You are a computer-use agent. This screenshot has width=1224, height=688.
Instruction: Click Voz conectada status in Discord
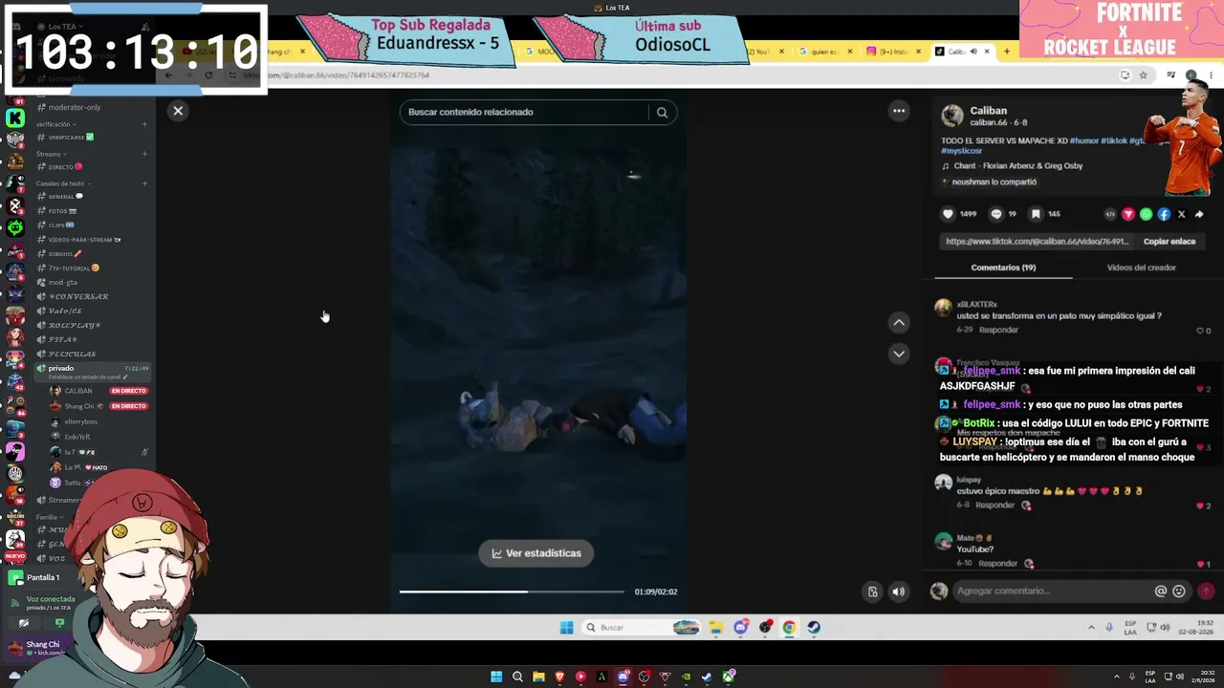pyautogui.click(x=51, y=599)
